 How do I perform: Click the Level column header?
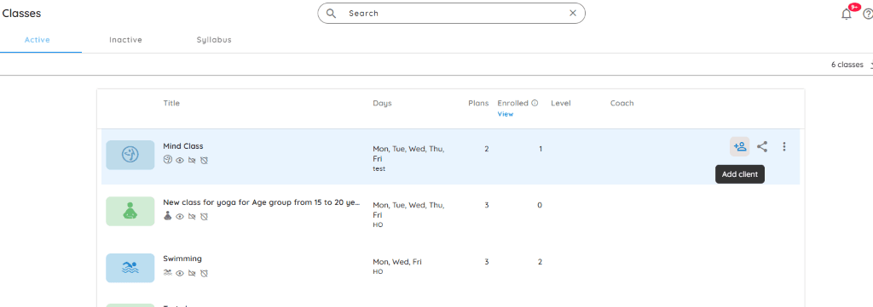(x=561, y=103)
